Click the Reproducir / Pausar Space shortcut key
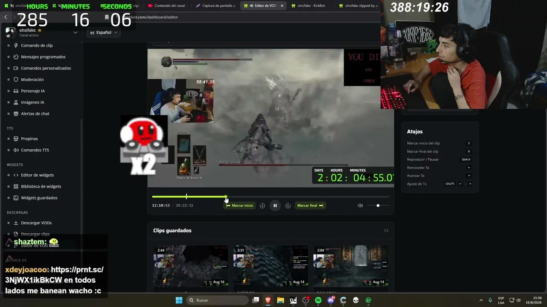Viewport: 547px width, 307px height. pyautogui.click(x=466, y=159)
